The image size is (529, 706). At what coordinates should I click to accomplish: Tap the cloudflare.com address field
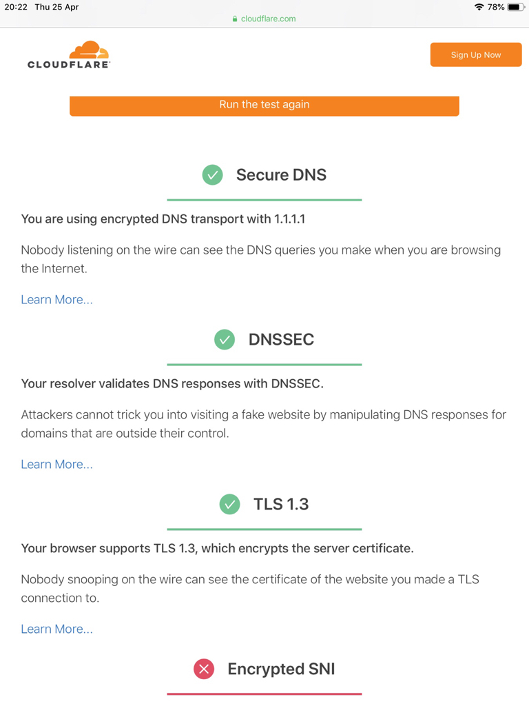(x=268, y=19)
